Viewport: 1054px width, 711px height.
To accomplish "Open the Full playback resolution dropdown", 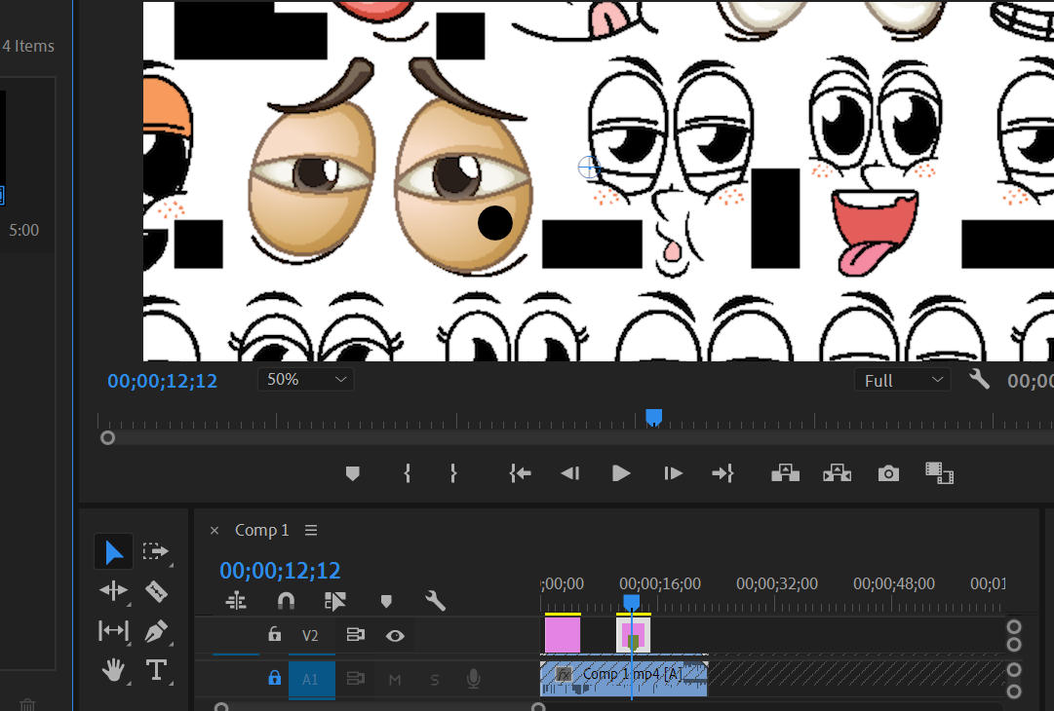I will coord(902,381).
